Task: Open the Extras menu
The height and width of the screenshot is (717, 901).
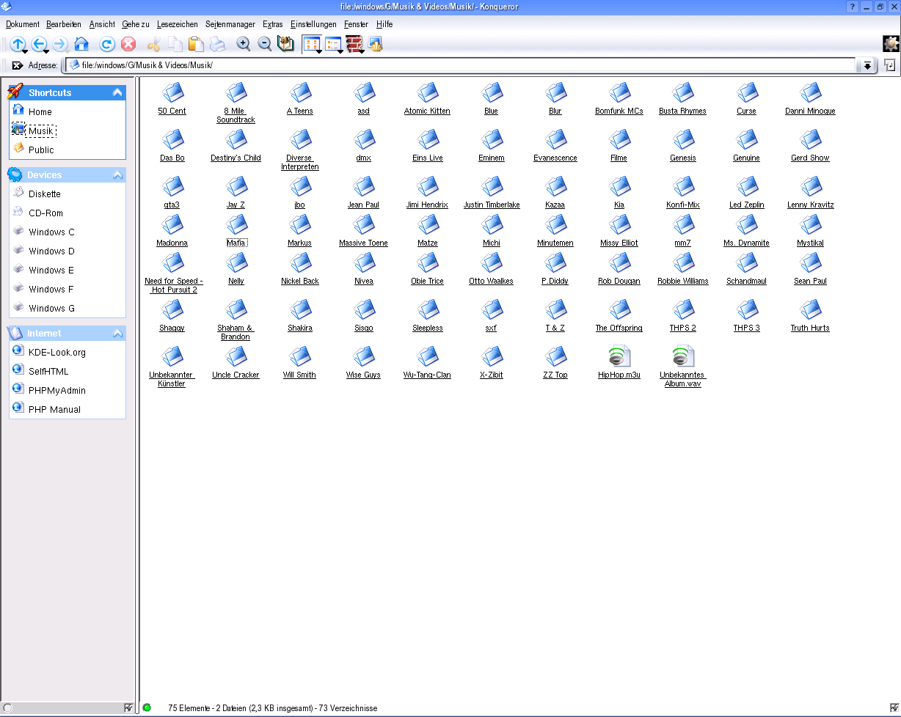Action: (272, 24)
